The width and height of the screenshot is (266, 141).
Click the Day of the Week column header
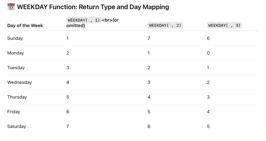point(25,26)
